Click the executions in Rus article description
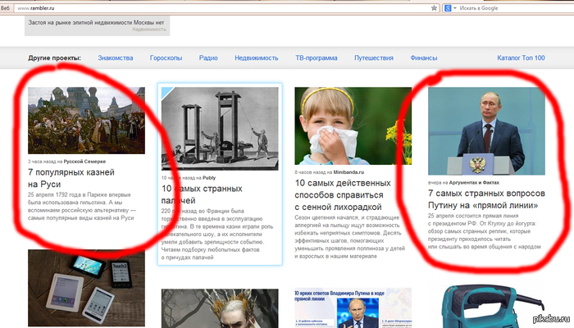The height and width of the screenshot is (328, 574). (x=82, y=206)
